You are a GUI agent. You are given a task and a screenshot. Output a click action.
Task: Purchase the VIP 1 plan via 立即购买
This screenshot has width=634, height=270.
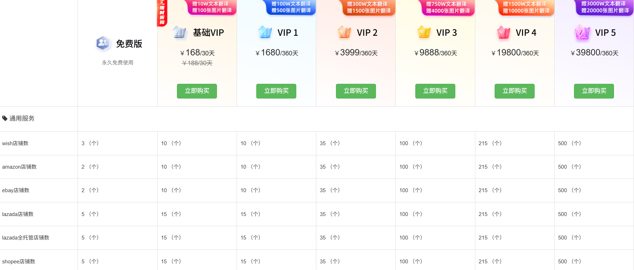[x=276, y=91]
